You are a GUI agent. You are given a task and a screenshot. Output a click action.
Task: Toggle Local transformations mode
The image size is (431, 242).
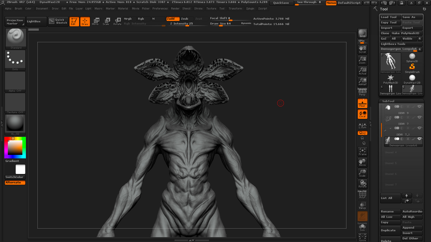pyautogui.click(x=362, y=114)
